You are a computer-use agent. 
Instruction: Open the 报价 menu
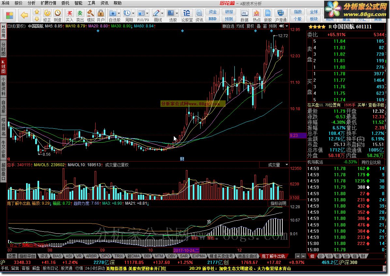point(18,3)
